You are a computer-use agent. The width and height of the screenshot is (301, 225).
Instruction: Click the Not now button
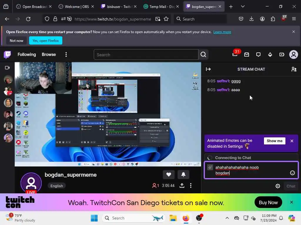[x=16, y=40]
